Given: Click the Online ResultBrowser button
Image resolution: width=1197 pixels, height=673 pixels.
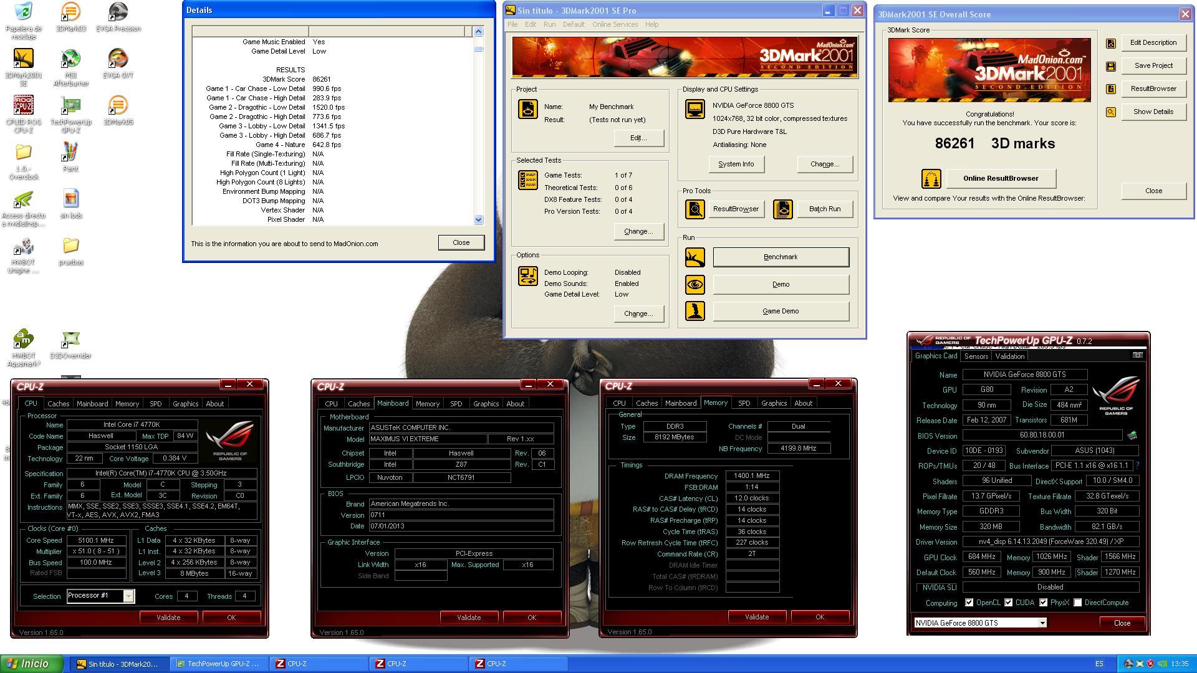Looking at the screenshot, I should [x=1001, y=178].
